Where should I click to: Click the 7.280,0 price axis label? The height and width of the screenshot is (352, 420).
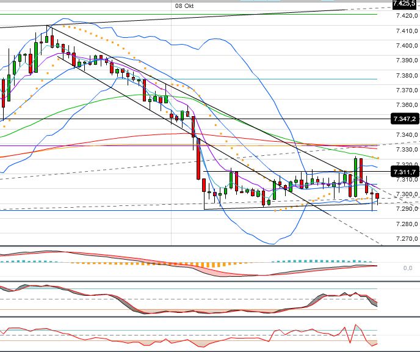(x=407, y=224)
